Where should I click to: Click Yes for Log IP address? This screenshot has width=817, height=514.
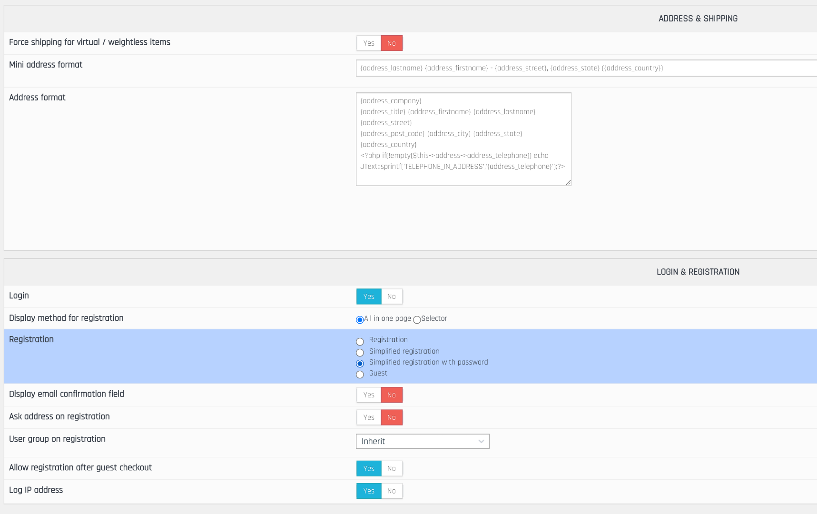click(369, 491)
